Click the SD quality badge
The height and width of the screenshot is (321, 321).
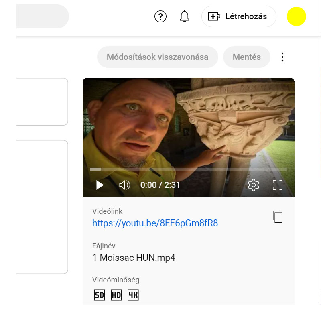[x=99, y=295]
